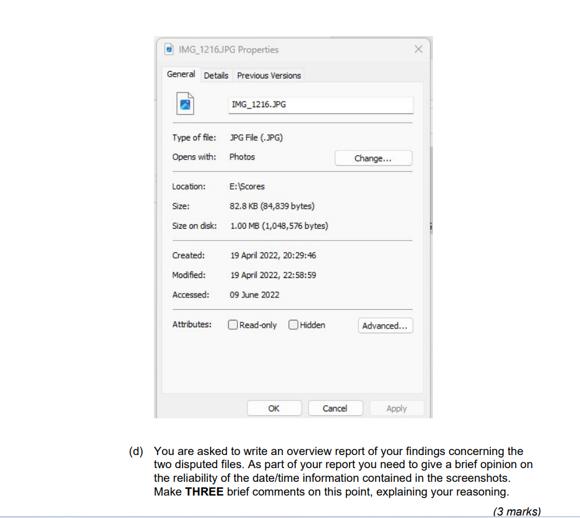The width and height of the screenshot is (580, 518).
Task: Click Change… to pick another app
Action: click(373, 158)
